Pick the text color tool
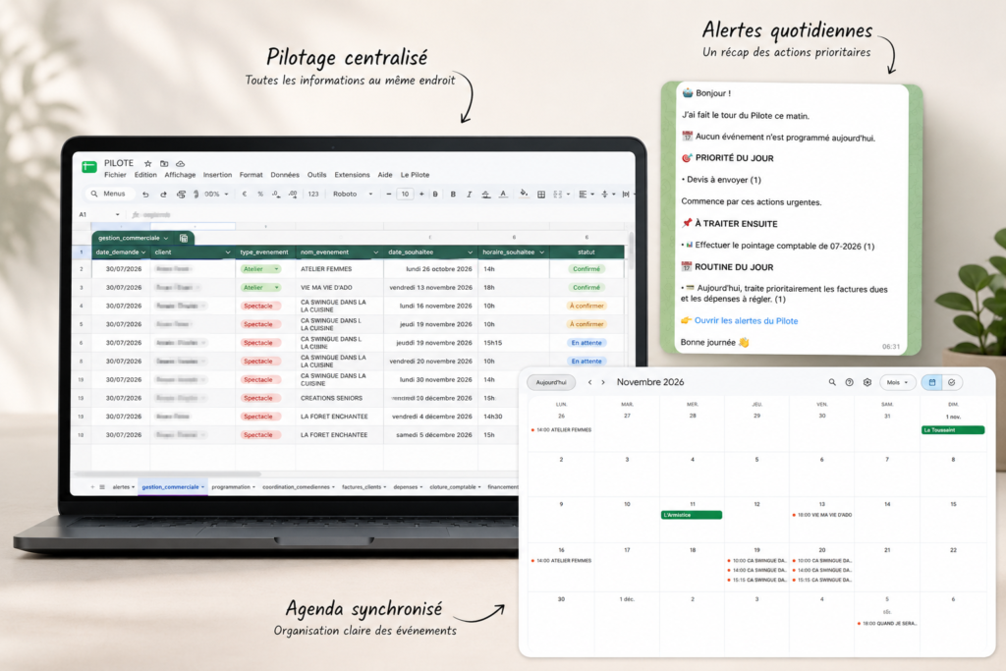The height and width of the screenshot is (671, 1006). (x=503, y=194)
